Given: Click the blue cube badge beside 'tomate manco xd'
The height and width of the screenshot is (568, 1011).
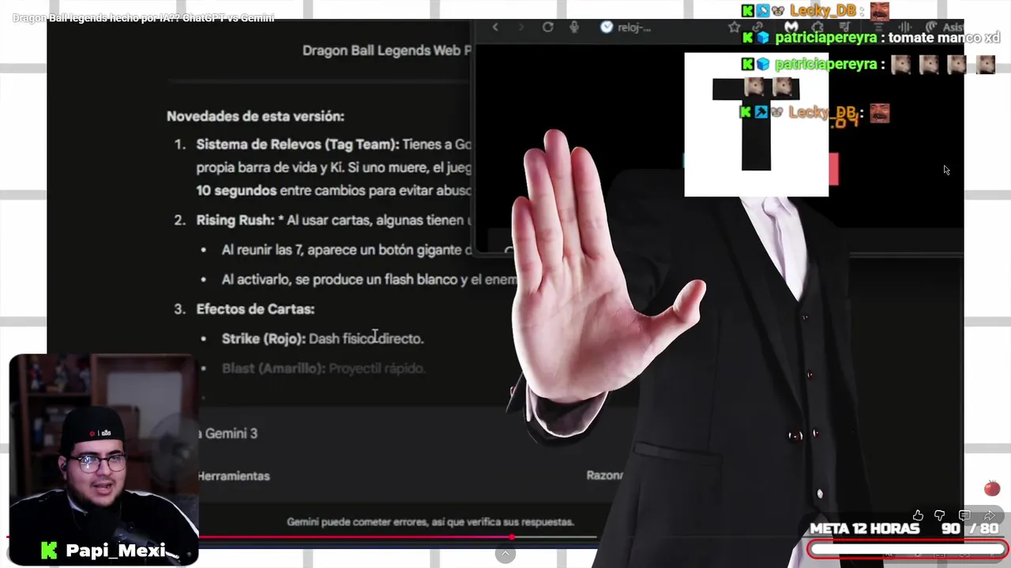Looking at the screenshot, I should (x=763, y=38).
